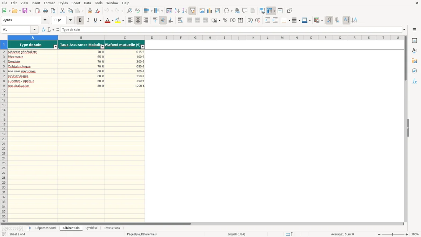Clear direct formatting icon
Viewport: 421px width, 237px height.
point(98,11)
